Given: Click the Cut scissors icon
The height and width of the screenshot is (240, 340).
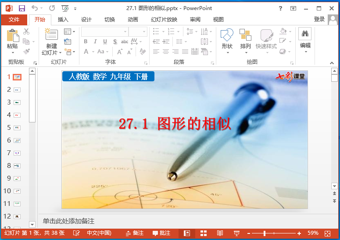Looking at the screenshot, I should [26, 31].
